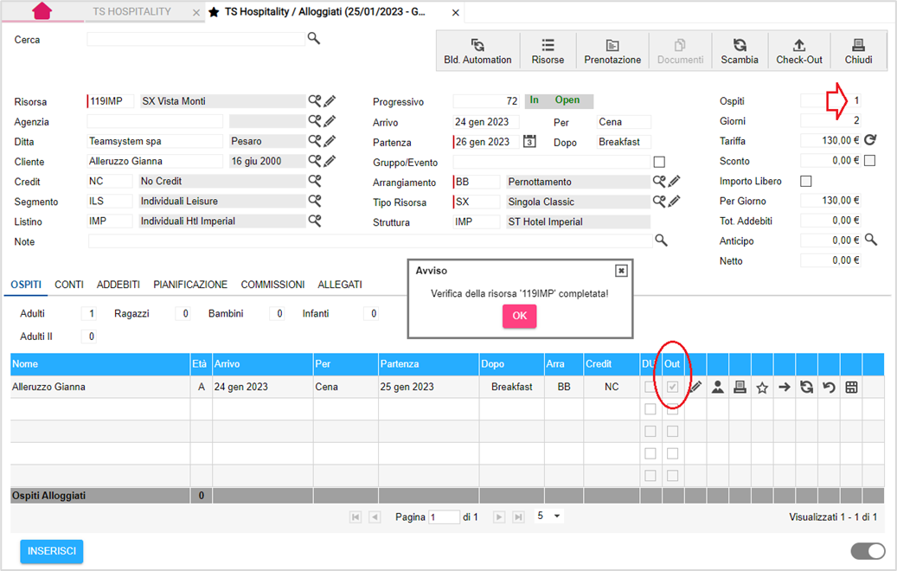Edit Tipo Risorsa with the pencil icon
The image size is (897, 571).
pos(675,202)
